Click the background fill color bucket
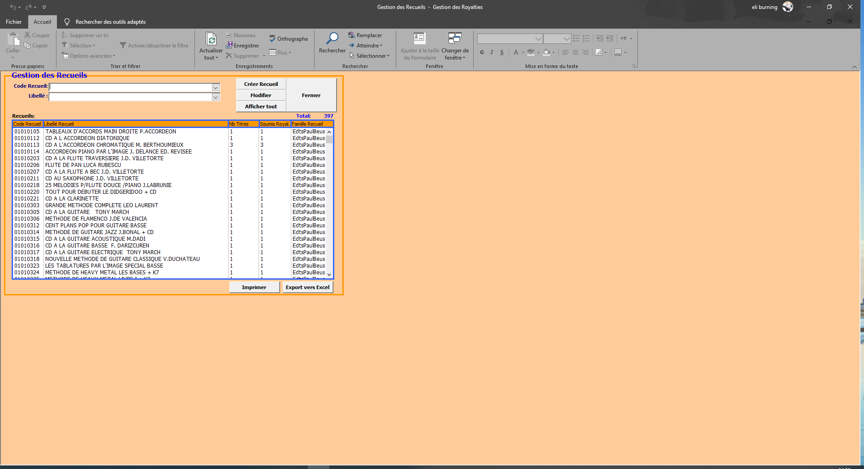Image resolution: width=864 pixels, height=469 pixels. click(x=546, y=52)
